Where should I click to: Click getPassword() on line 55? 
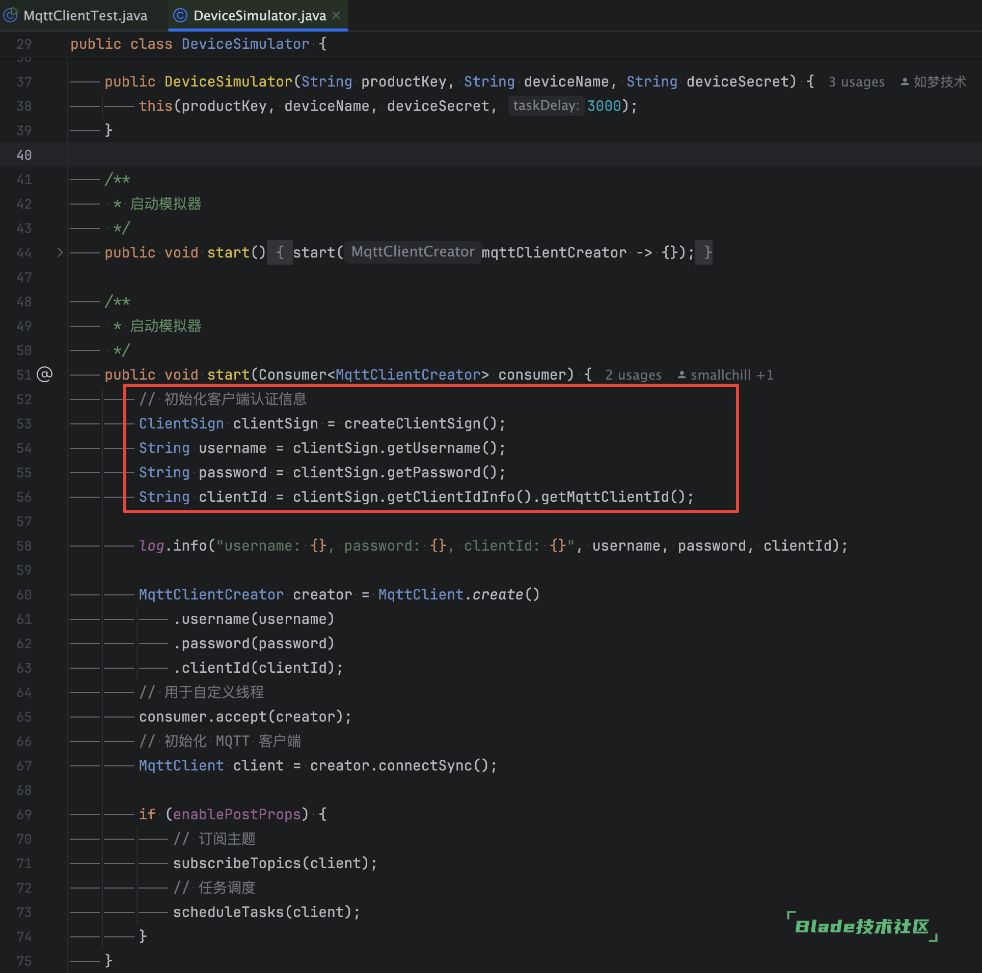tap(442, 472)
